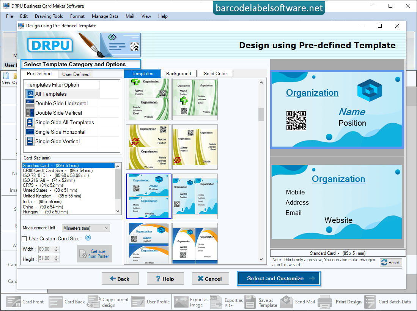The height and width of the screenshot is (311, 417).
Task: Open the Measurement Unit dropdown
Action: tap(86, 228)
